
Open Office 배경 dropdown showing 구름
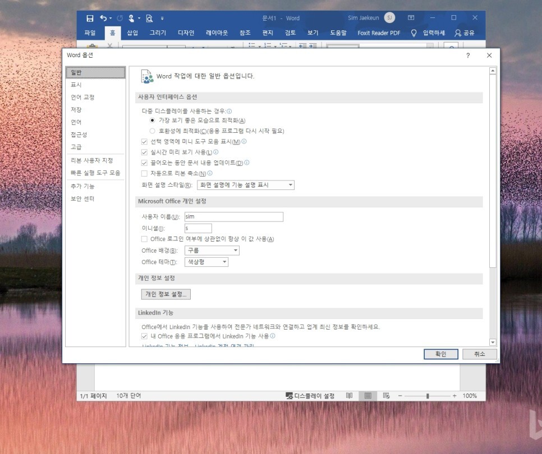coord(212,251)
